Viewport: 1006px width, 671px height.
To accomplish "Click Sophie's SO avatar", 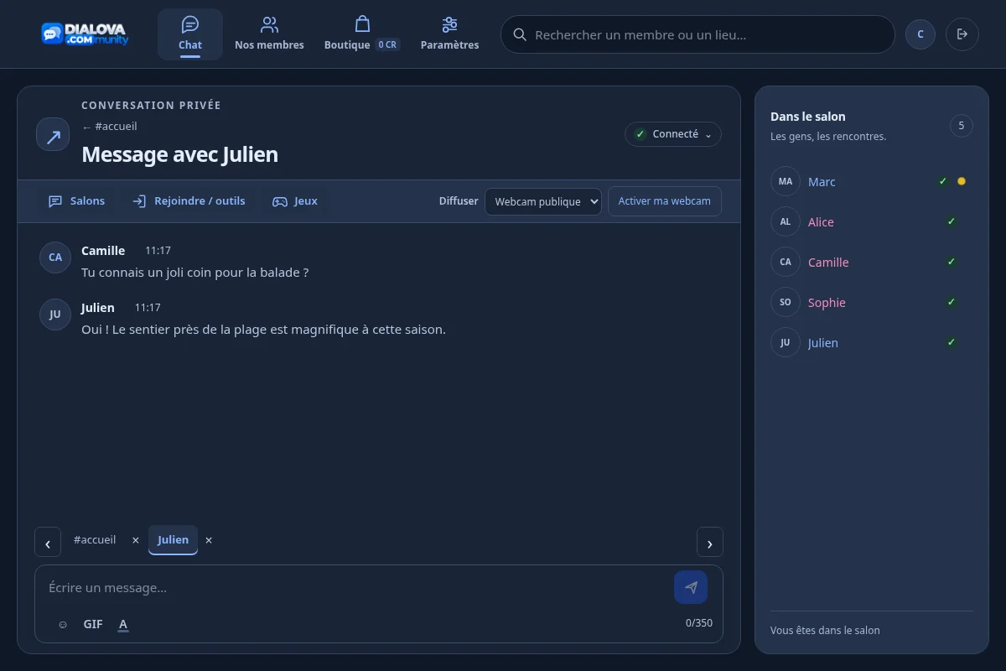I will (786, 302).
